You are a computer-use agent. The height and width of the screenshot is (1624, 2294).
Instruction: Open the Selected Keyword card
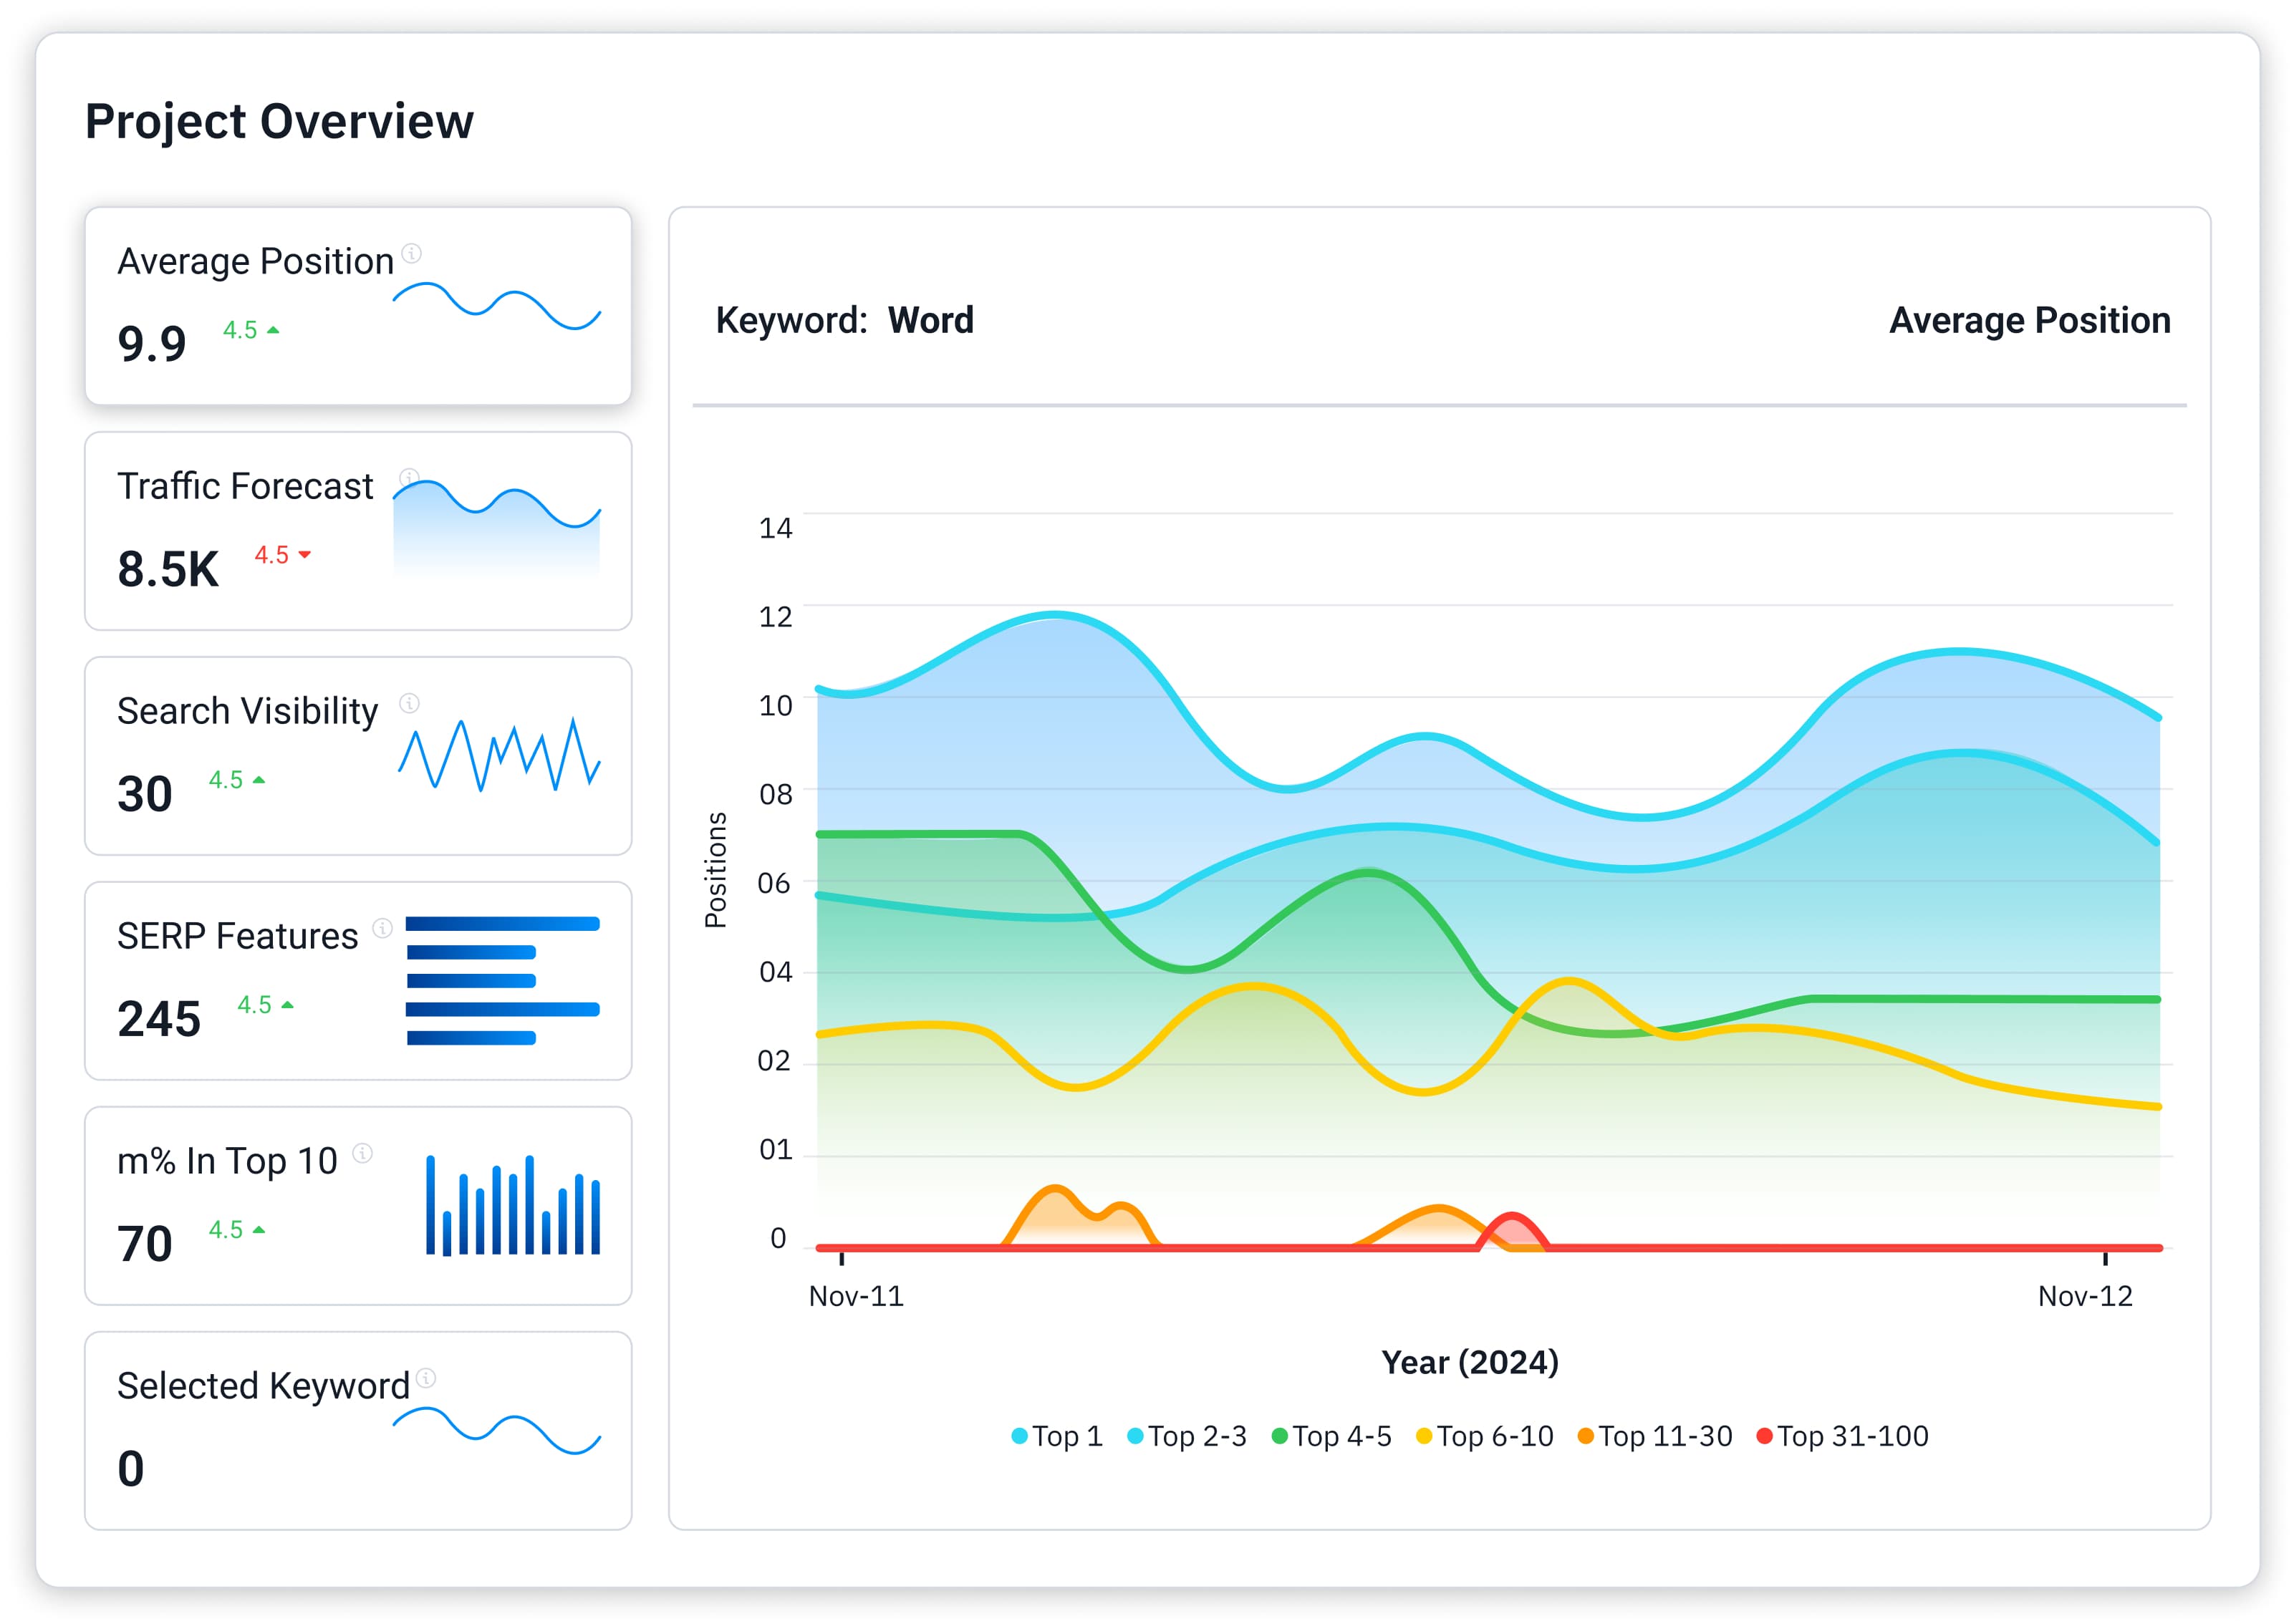358,1430
